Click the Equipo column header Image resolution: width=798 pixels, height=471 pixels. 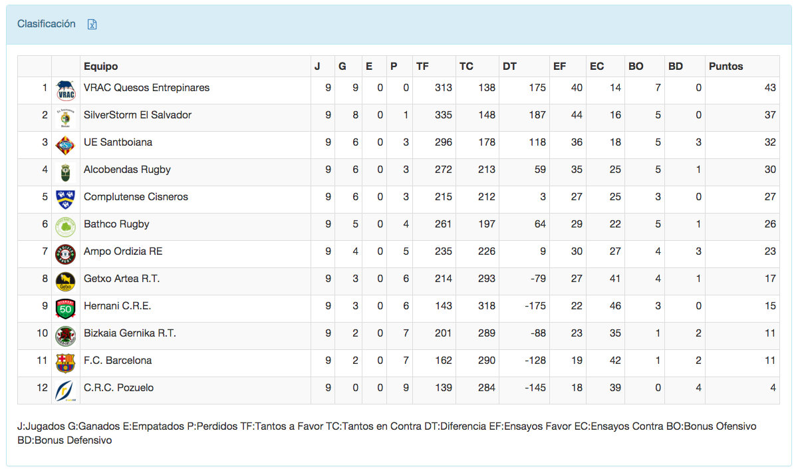coord(101,67)
